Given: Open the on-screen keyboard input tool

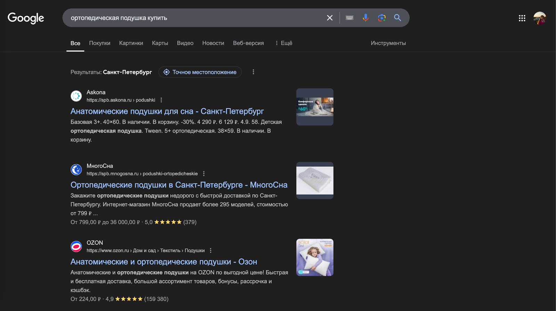Looking at the screenshot, I should click(x=350, y=18).
